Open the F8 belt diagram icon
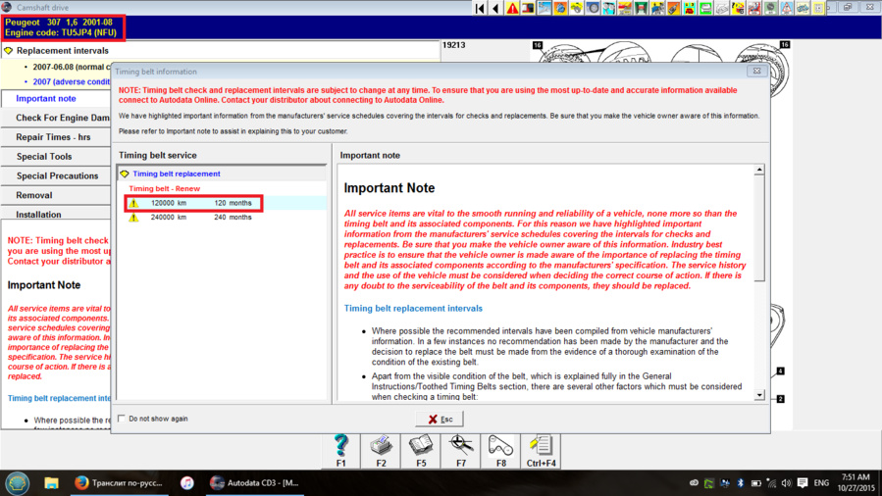 coord(500,451)
